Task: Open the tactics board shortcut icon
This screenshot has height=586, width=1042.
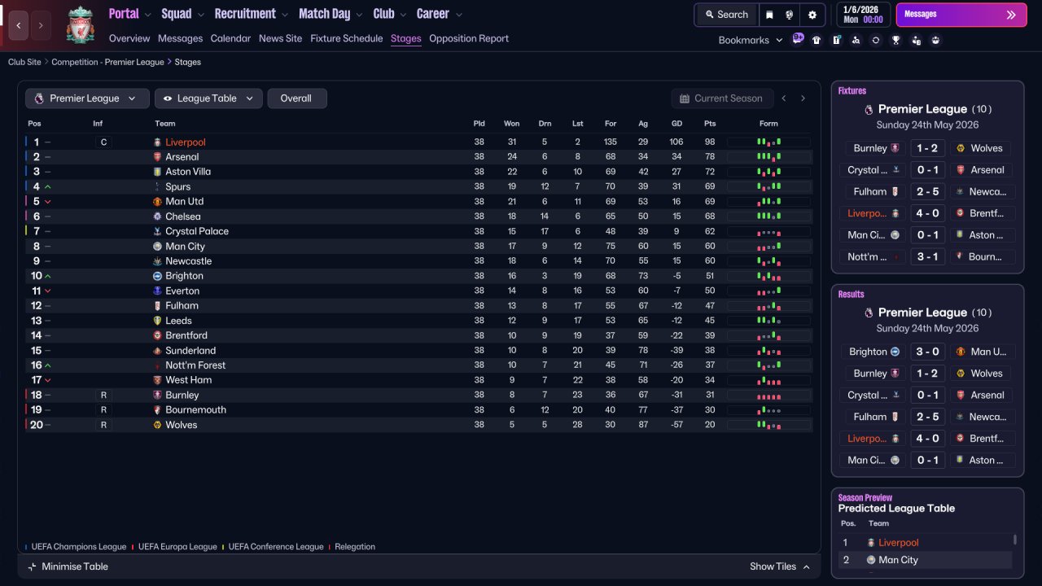Action: [836, 40]
